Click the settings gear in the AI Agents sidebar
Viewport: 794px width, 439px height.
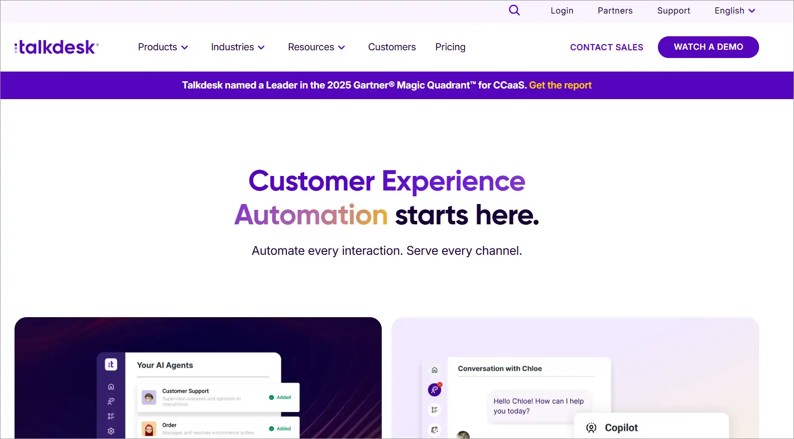click(111, 431)
